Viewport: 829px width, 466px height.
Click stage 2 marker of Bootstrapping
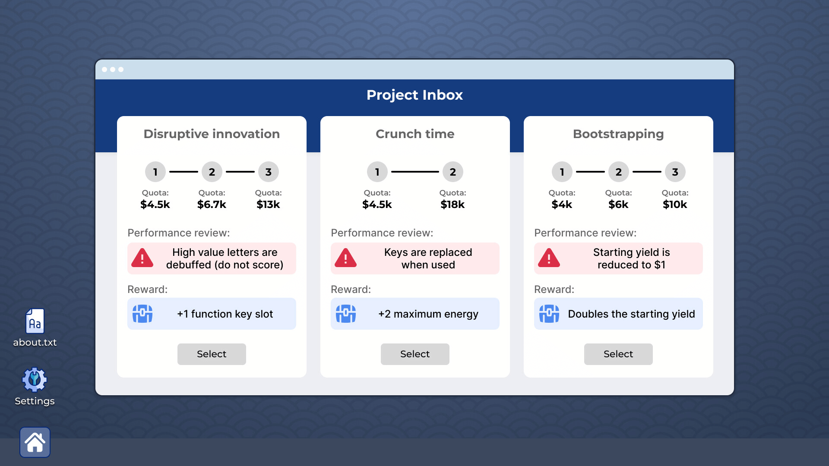[618, 172]
